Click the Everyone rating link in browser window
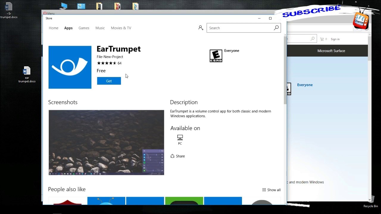The image size is (381, 214). pyautogui.click(x=305, y=85)
